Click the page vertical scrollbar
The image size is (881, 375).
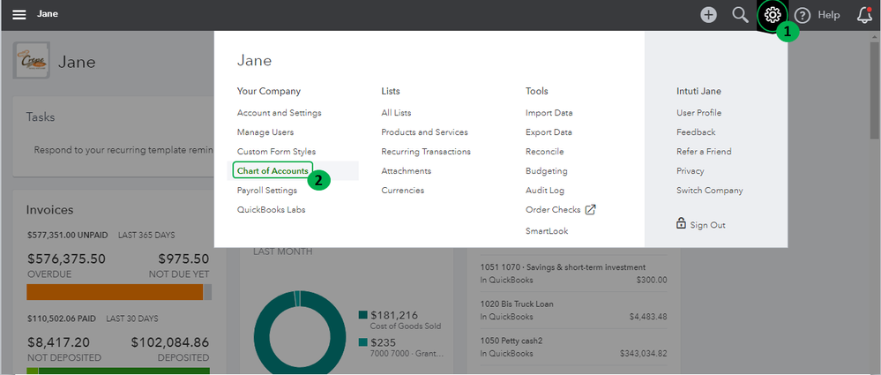click(x=874, y=88)
